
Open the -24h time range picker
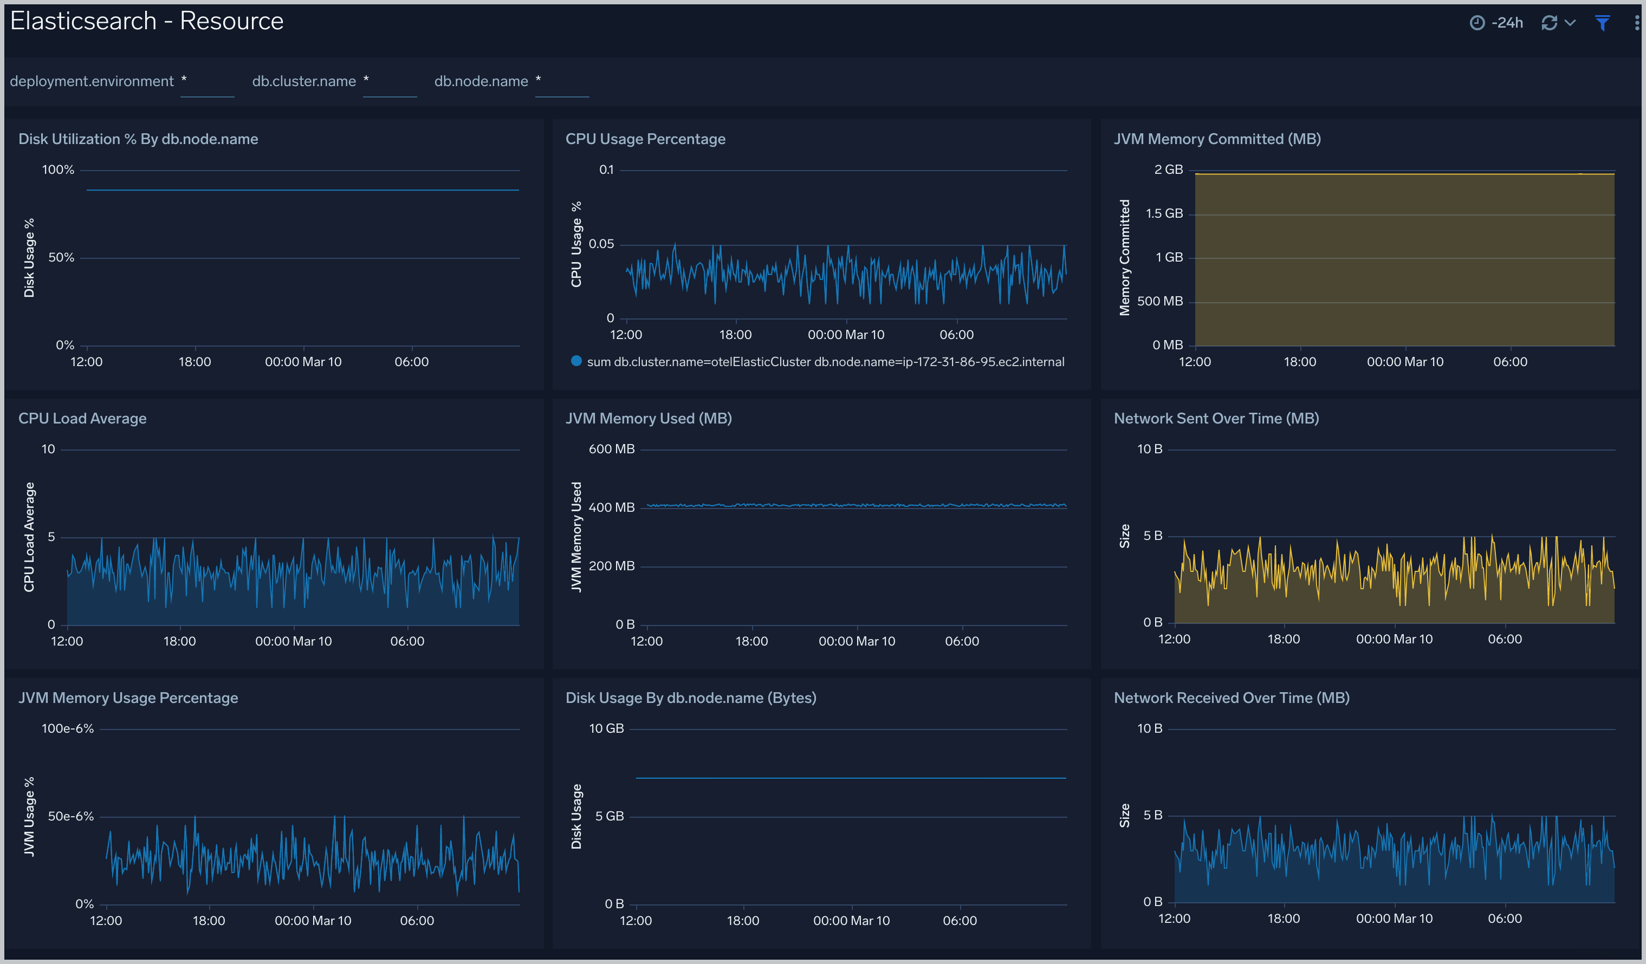click(1496, 23)
